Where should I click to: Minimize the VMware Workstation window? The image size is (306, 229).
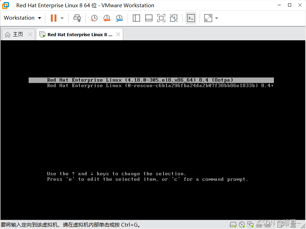coord(279,5)
